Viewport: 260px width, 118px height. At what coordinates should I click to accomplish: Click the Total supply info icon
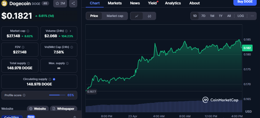point(28,63)
